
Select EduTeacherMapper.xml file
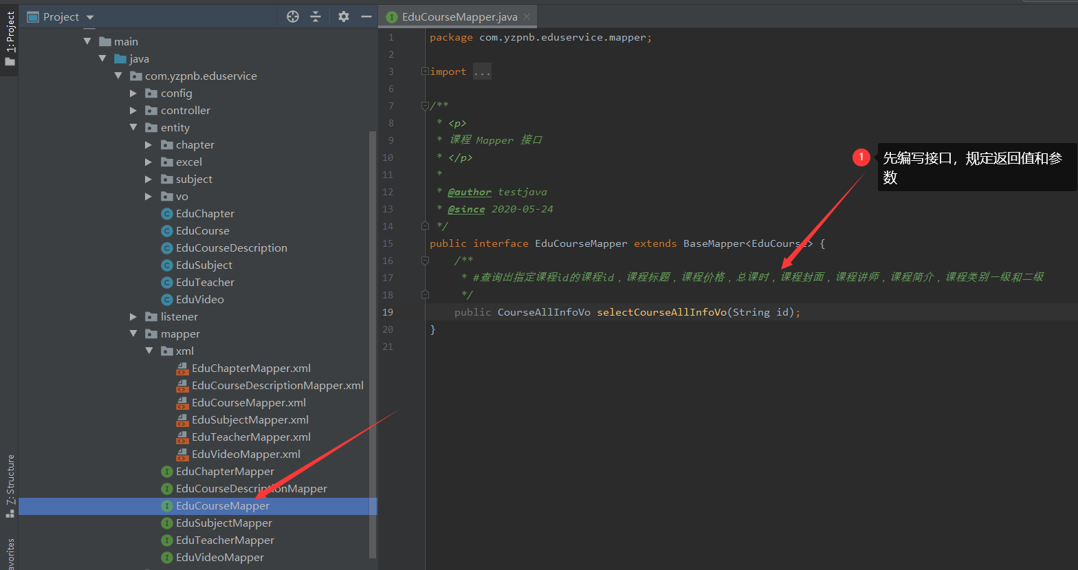click(251, 437)
